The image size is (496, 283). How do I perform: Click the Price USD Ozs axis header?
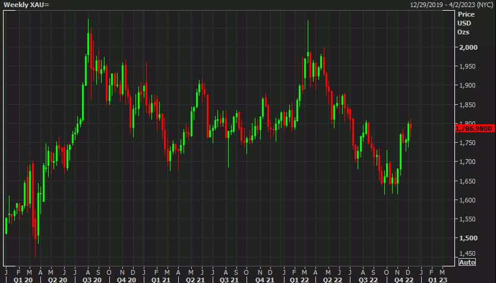pos(466,23)
